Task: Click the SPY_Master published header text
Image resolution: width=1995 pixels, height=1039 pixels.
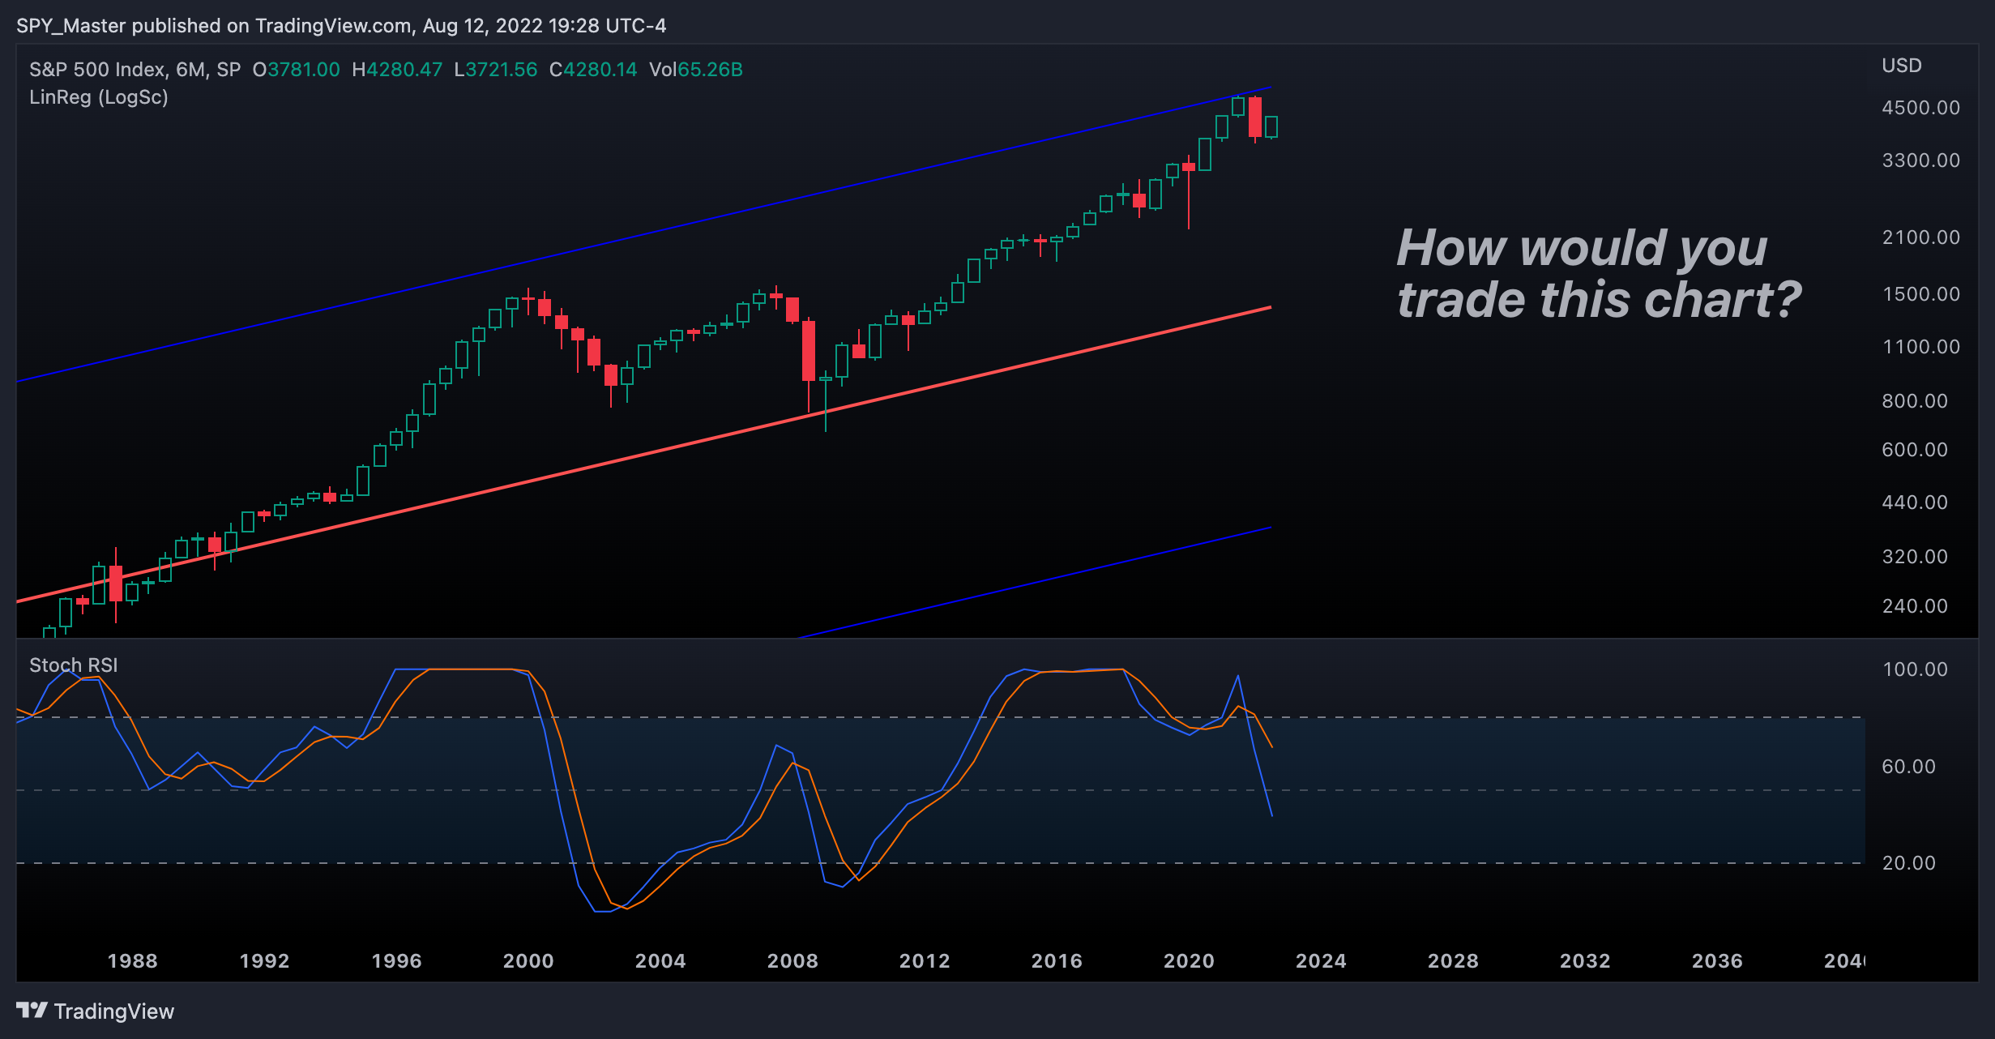Action: tap(341, 26)
